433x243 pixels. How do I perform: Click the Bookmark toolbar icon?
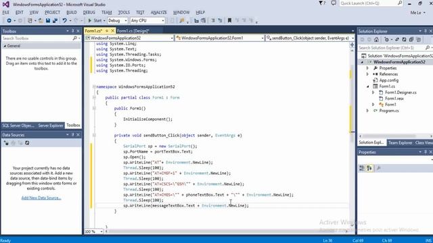(229, 21)
